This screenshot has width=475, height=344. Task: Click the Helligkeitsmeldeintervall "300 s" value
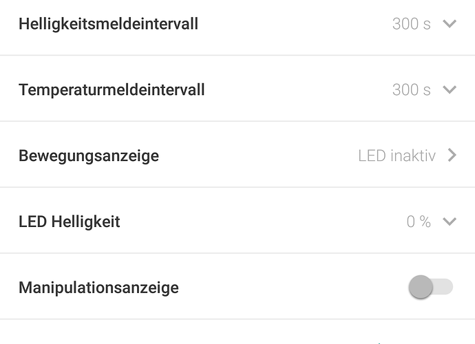coord(411,24)
